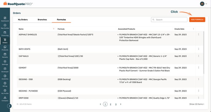The image size is (211, 112).
Task: Open row menu for DECKING - PLYWOOD
Action: tap(198, 91)
